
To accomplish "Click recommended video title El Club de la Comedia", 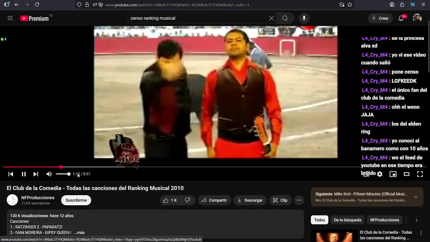I will 386,235.
